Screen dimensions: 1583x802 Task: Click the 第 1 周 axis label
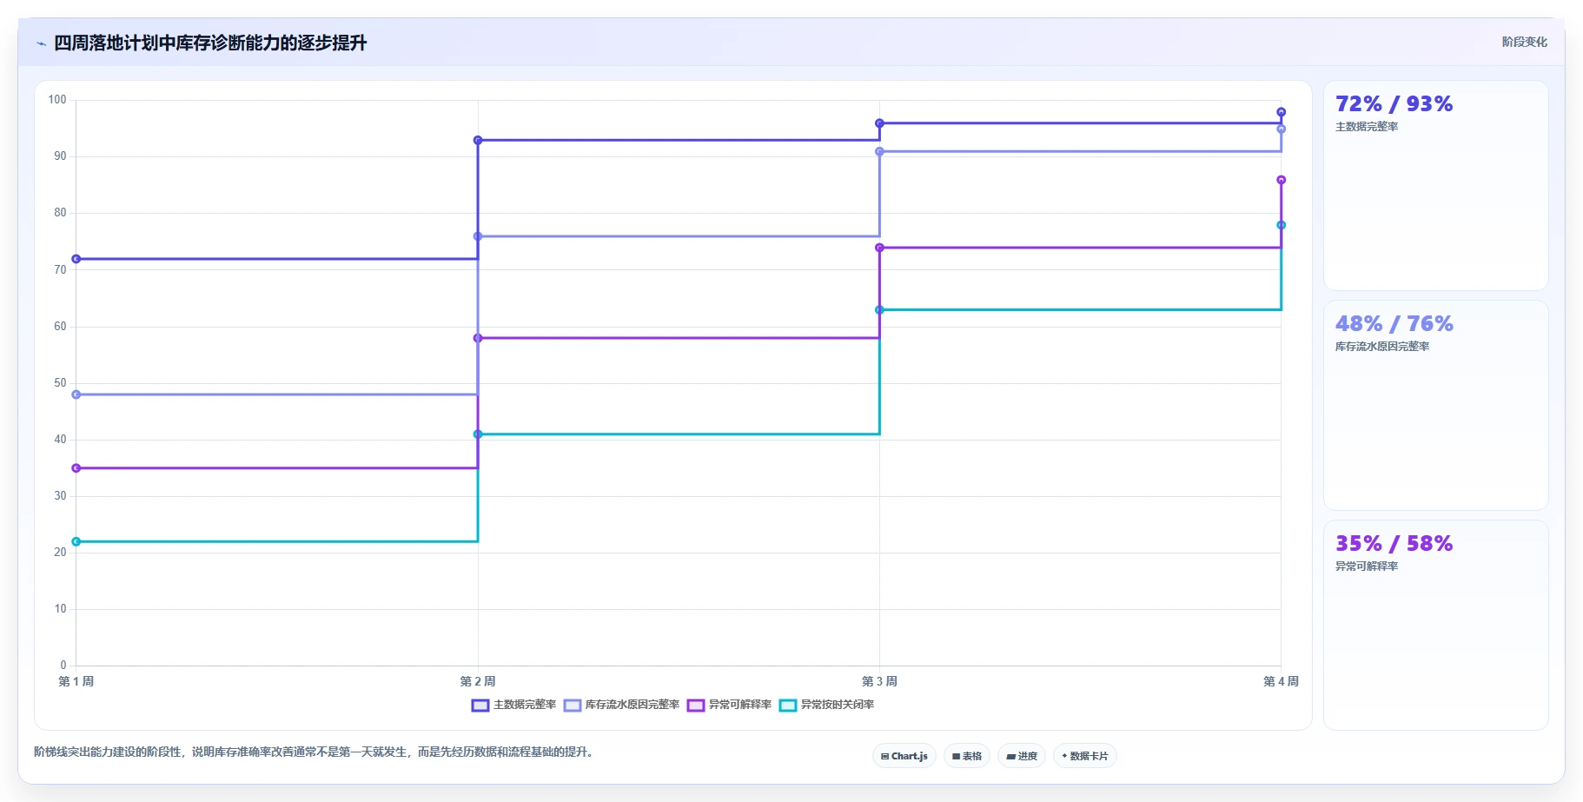click(76, 681)
